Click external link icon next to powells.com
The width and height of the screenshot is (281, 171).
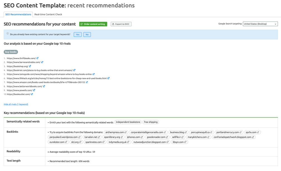[34, 90]
